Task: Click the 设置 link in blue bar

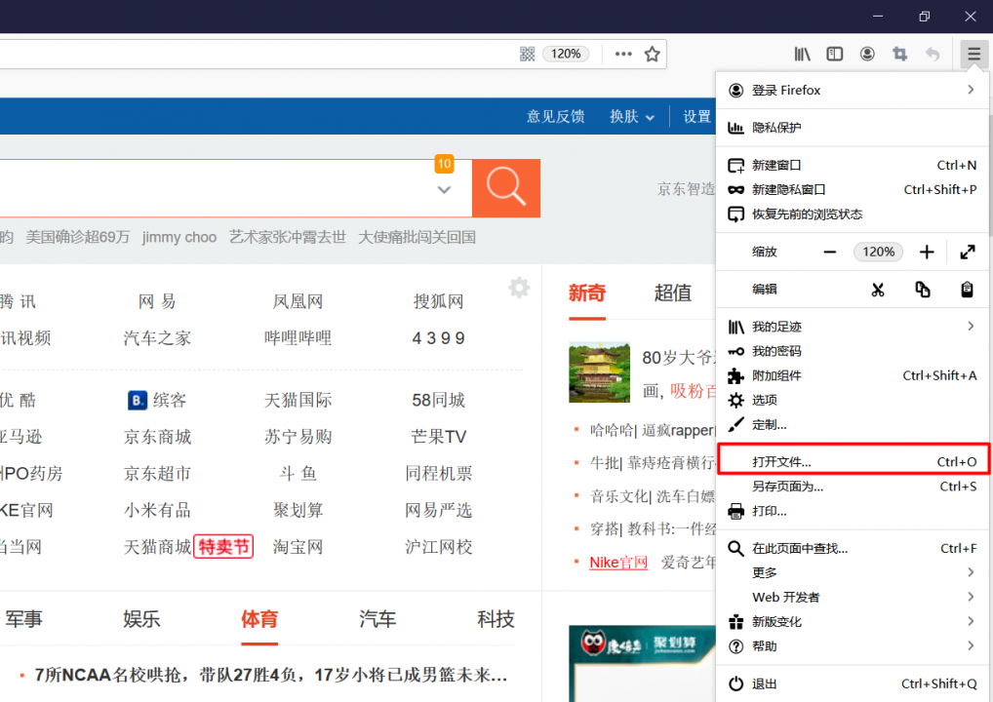Action: tap(696, 116)
